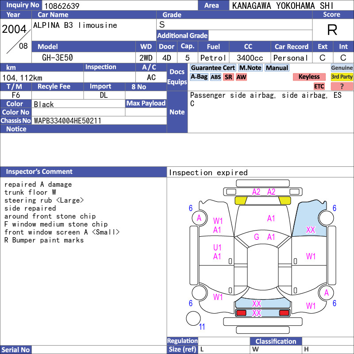Click the right red tail light
Screen dimensions: 354x354
click(284, 313)
